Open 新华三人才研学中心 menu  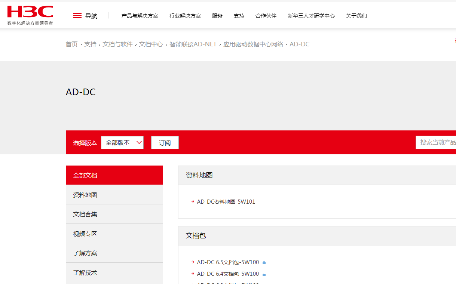pos(311,16)
